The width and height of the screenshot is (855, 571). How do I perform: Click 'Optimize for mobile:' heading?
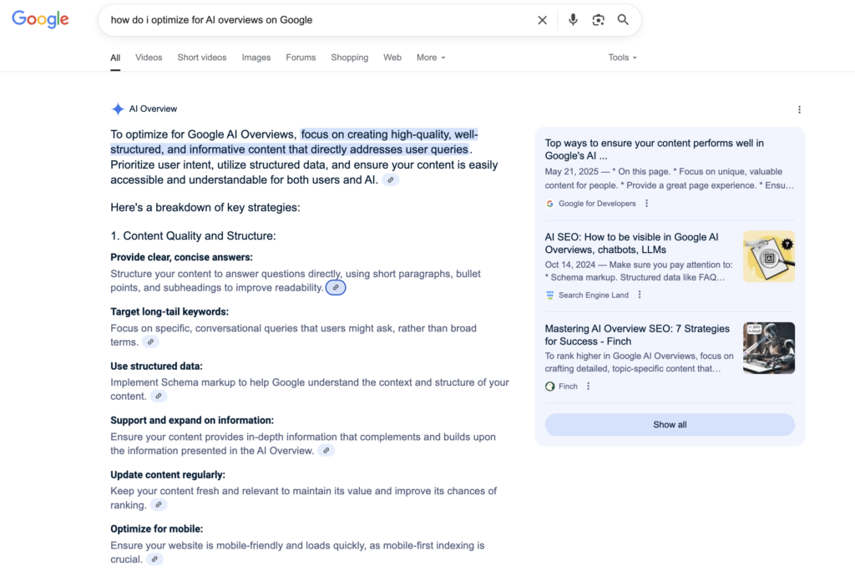(x=156, y=529)
